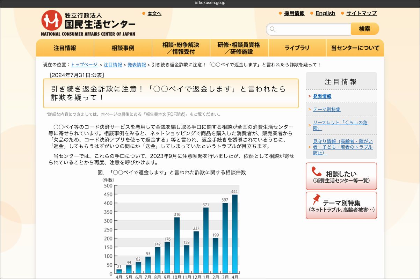Click the date text 2024年7月31日:公表

77,75
